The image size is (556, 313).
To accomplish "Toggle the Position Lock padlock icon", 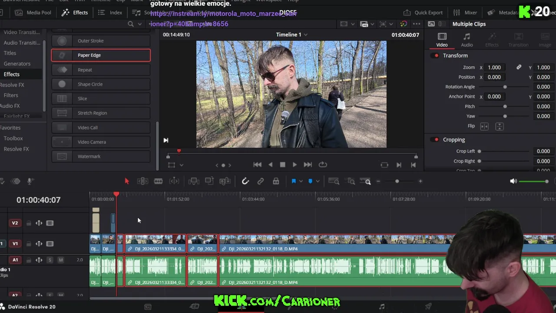I will click(x=276, y=181).
